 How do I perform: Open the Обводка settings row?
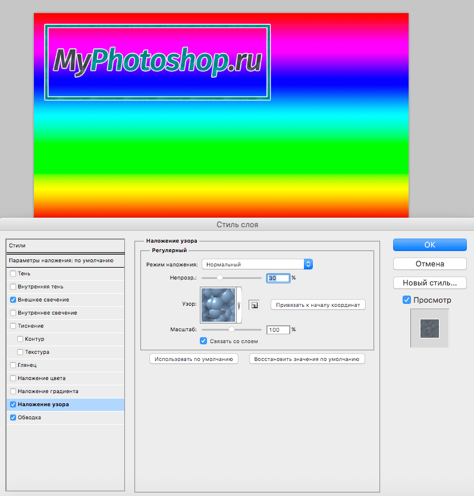65,417
